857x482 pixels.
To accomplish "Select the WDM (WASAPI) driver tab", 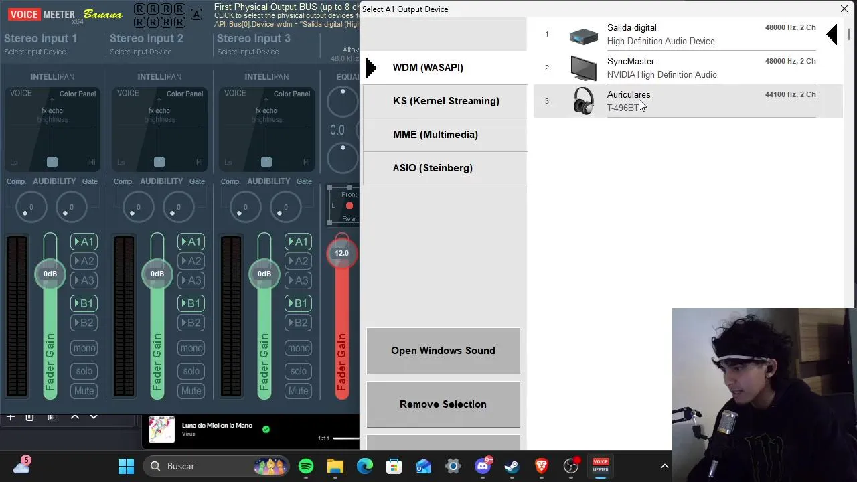I will [445, 68].
